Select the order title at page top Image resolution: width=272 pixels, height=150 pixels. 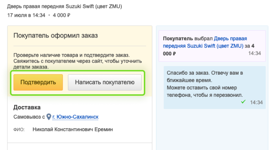coord(64,6)
